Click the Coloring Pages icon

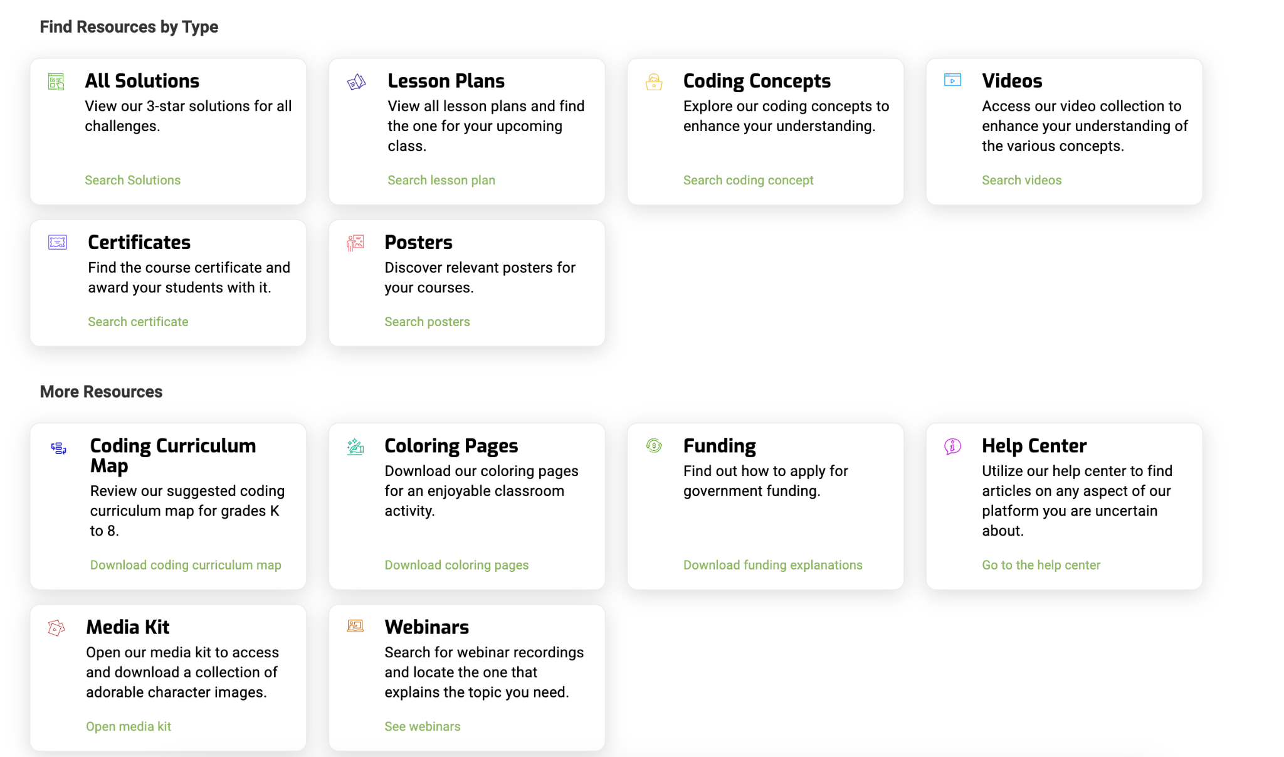pos(355,447)
